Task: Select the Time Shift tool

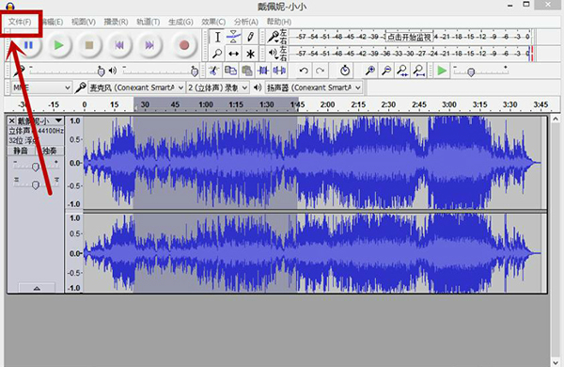Action: click(234, 54)
